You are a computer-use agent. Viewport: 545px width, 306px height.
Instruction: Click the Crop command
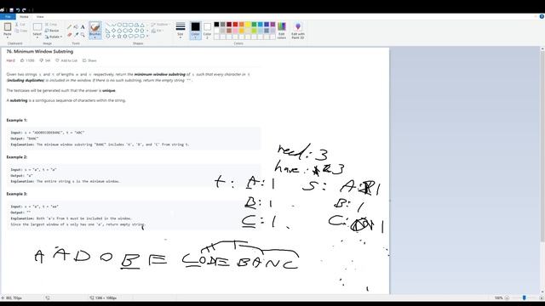click(x=51, y=25)
